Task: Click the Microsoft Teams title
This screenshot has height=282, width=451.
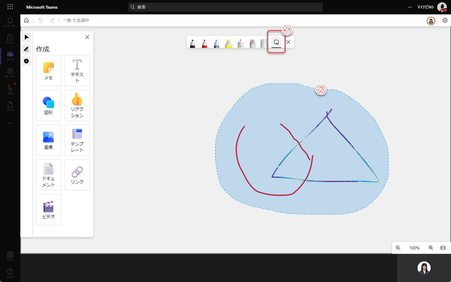Action: [x=42, y=7]
